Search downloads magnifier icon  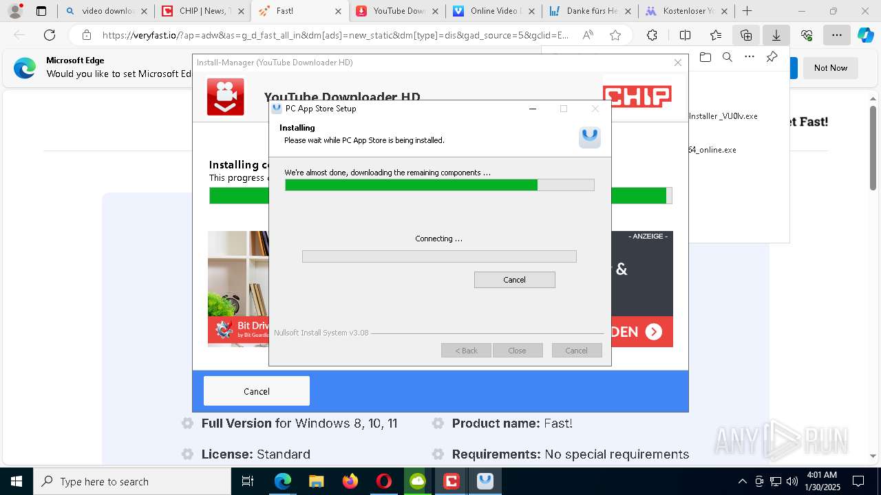pos(728,57)
